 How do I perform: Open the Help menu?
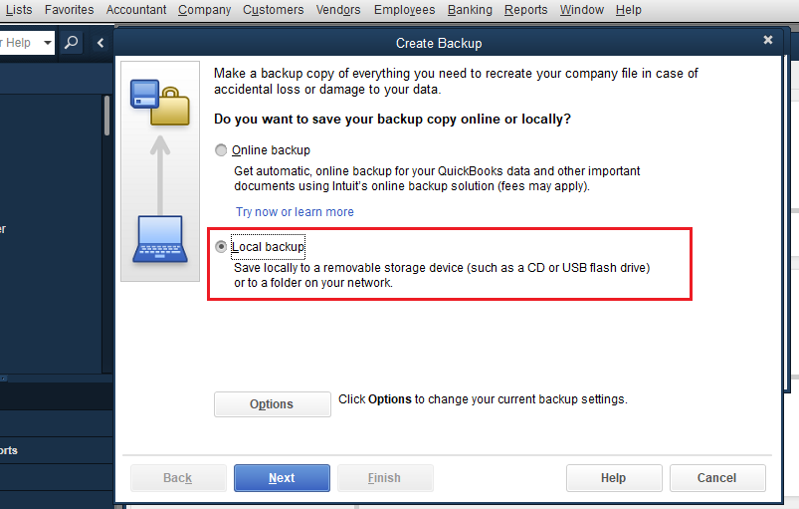pyautogui.click(x=628, y=10)
